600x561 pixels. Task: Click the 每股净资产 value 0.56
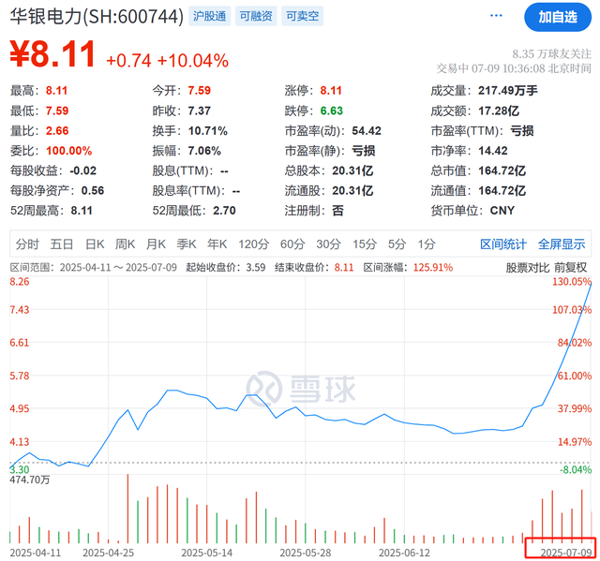click(93, 190)
